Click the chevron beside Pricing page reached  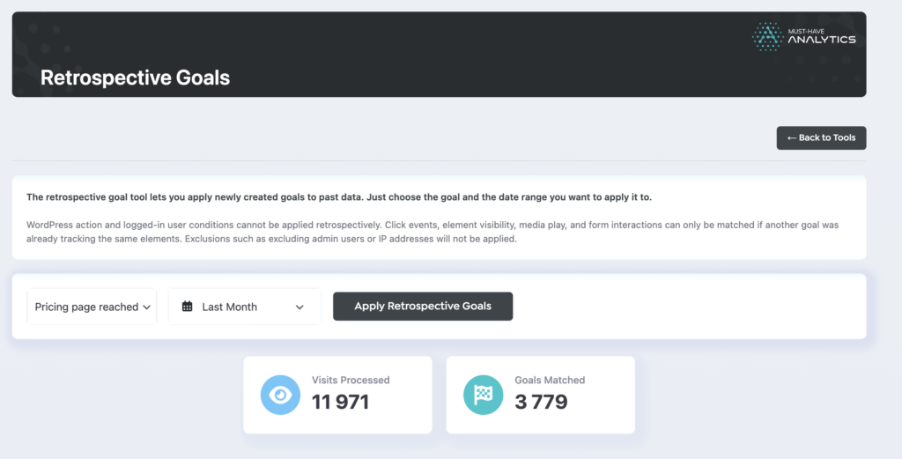(x=146, y=307)
